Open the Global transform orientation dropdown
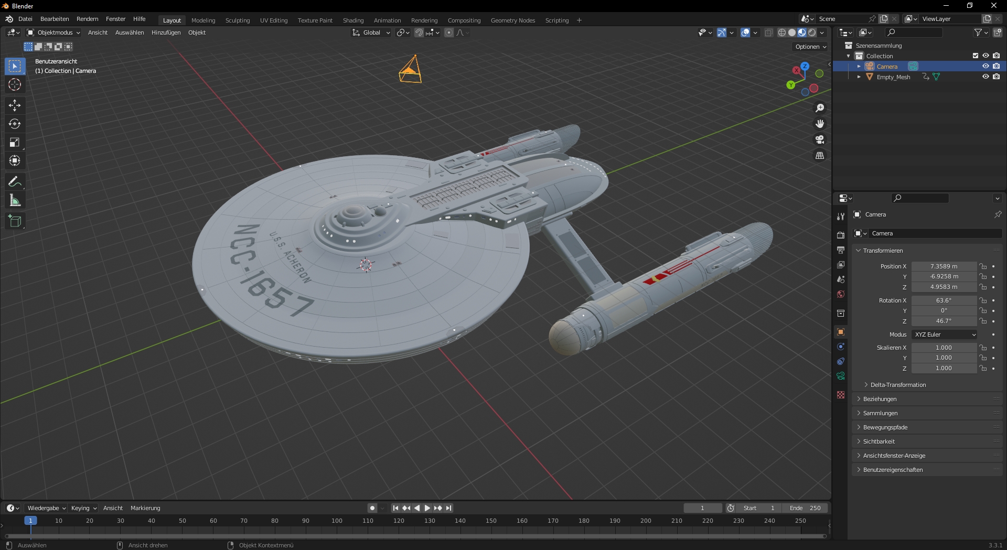This screenshot has width=1007, height=550. point(371,33)
